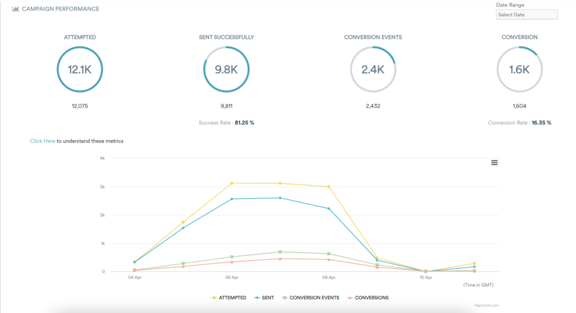Click the SENT SUCCESSFULLY metric heading
This screenshot has width=576, height=313.
226,38
